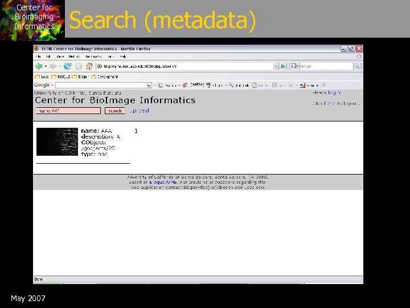This screenshot has height=308, width=410.
Task: Click the Google toolbar Search button icon
Action: (x=161, y=85)
